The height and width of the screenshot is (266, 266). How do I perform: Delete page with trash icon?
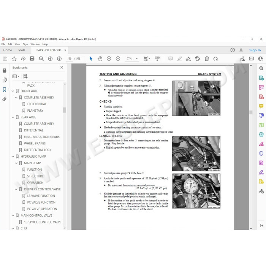coord(207,59)
